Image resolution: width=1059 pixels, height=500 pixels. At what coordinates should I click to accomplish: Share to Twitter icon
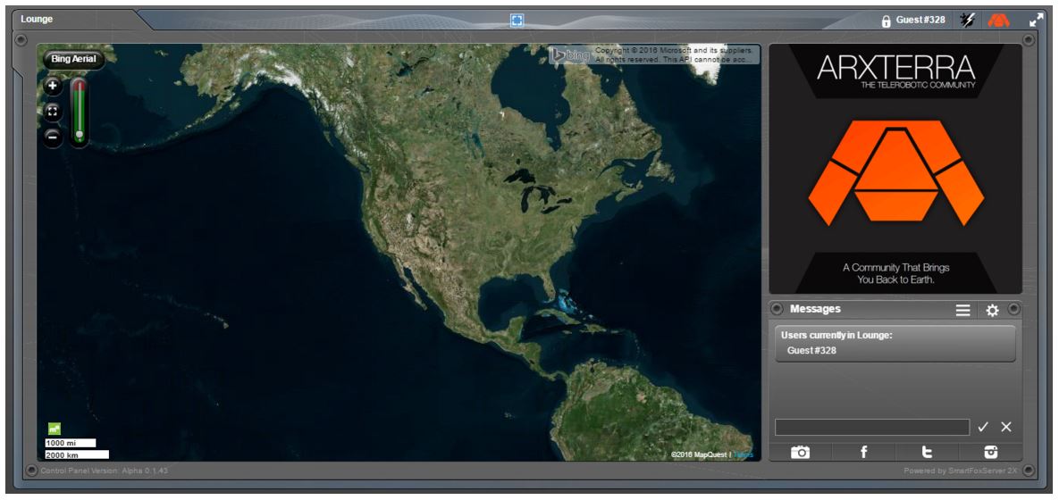pyautogui.click(x=927, y=452)
